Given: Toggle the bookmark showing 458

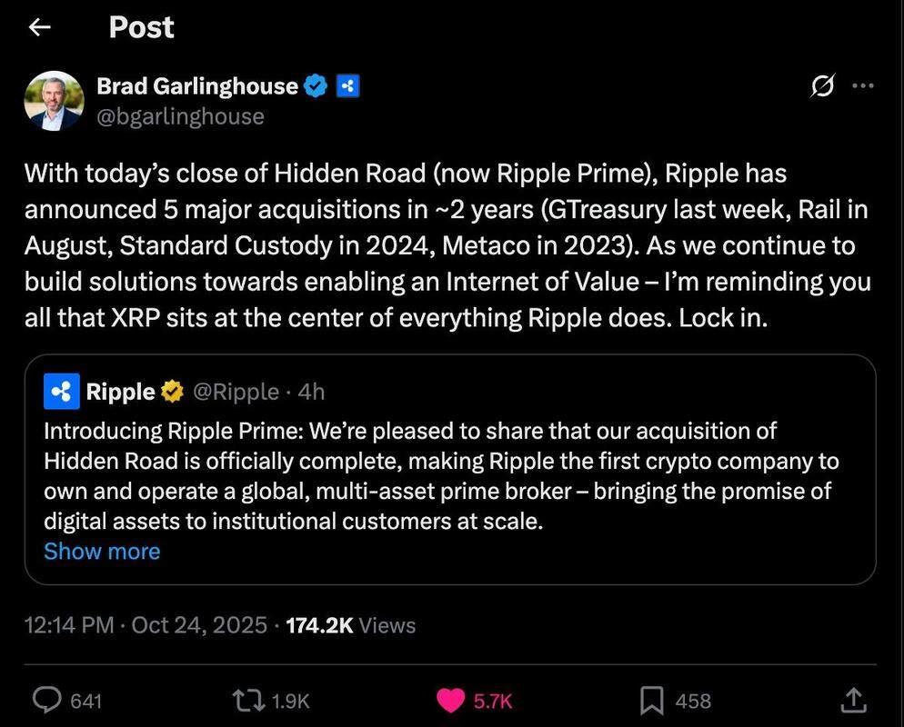Looking at the screenshot, I should [651, 700].
